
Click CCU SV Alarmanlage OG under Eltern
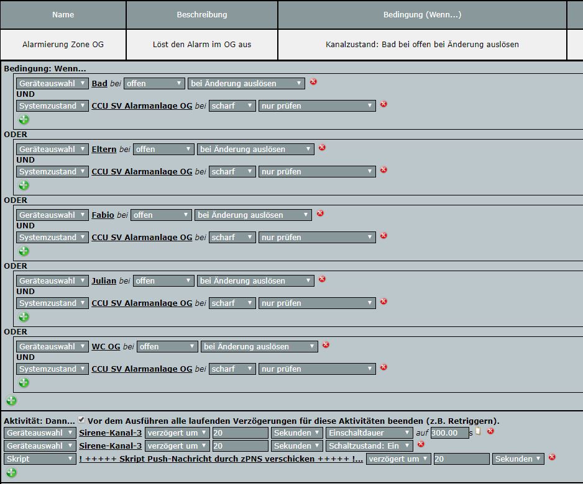[x=142, y=171]
